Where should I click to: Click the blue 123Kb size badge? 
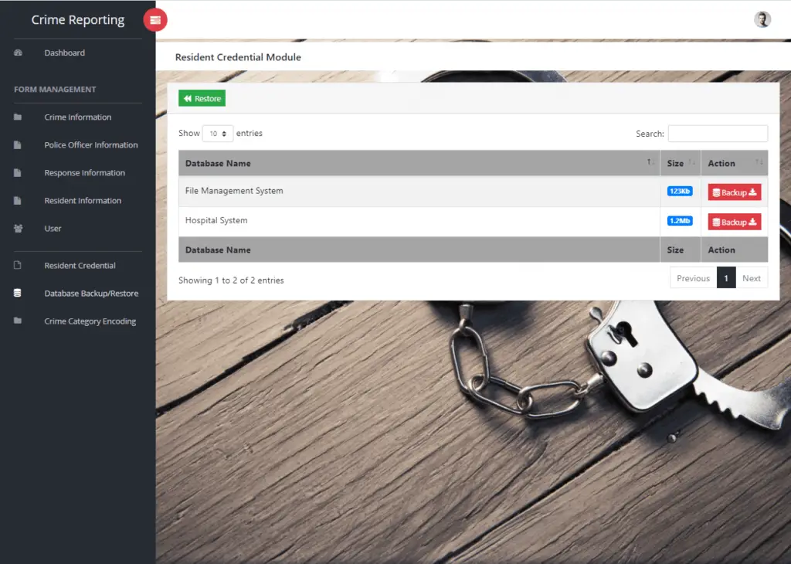click(680, 191)
